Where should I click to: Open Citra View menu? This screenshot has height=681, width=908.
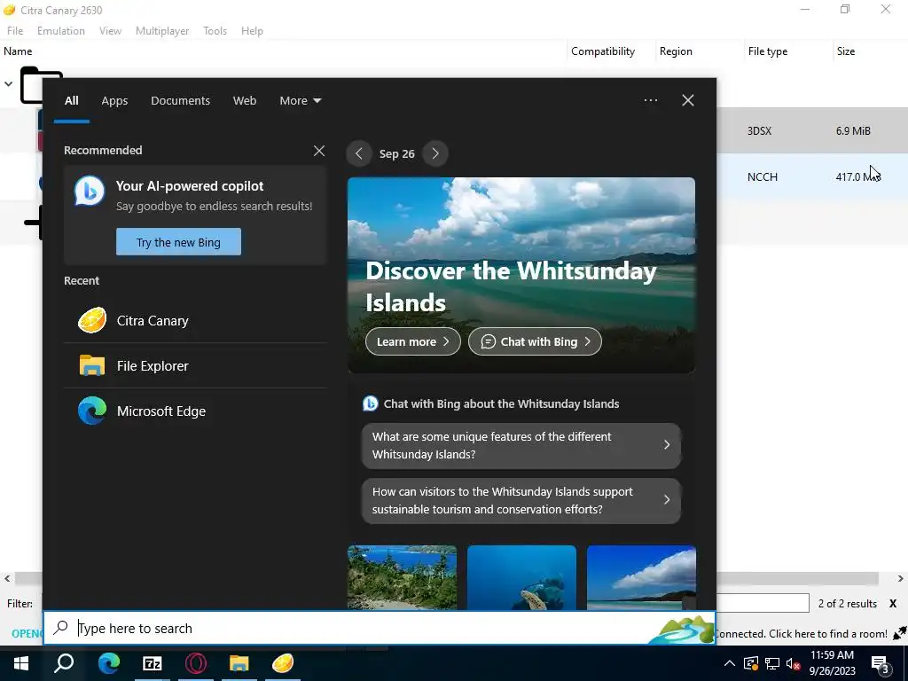[x=110, y=31]
